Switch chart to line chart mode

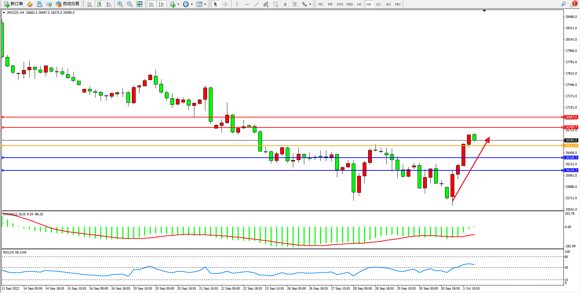click(109, 4)
